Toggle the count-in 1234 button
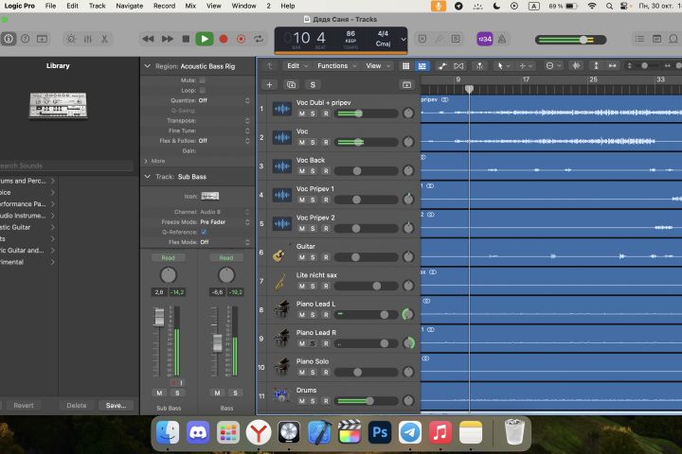Image resolution: width=682 pixels, height=454 pixels. pos(485,39)
